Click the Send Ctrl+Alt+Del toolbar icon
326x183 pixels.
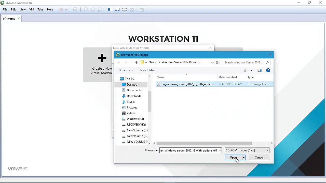click(75, 10)
